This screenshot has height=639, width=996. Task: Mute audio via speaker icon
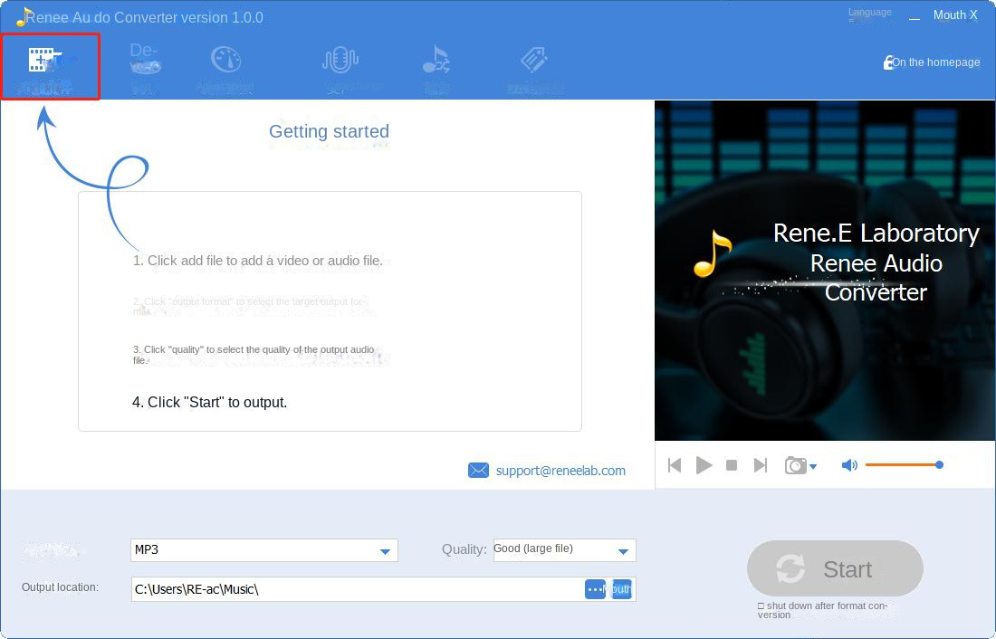pos(848,465)
